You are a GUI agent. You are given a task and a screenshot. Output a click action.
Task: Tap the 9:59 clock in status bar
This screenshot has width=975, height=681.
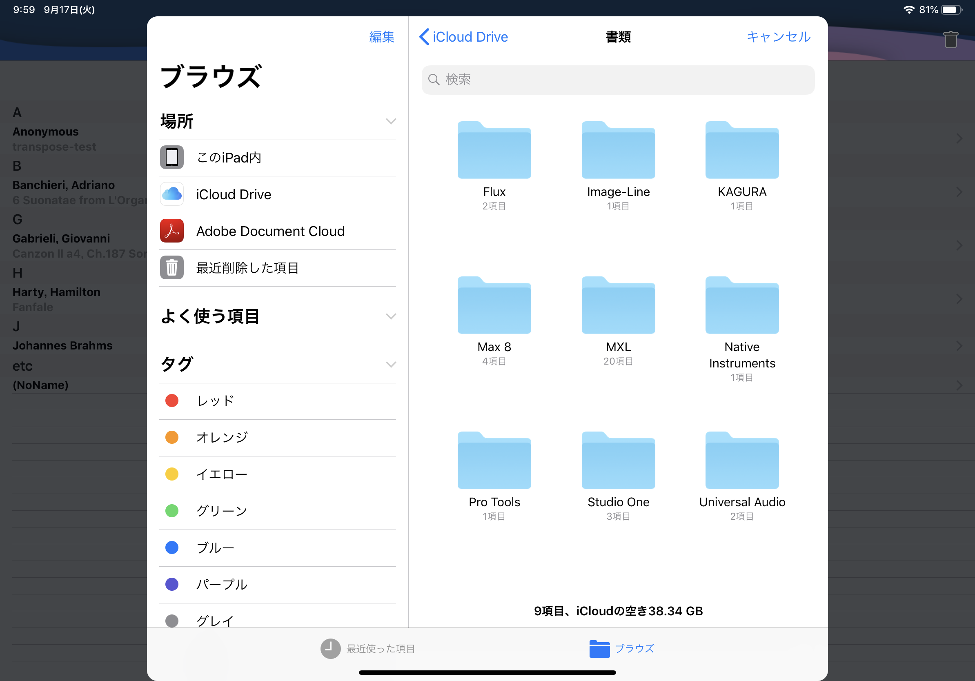(x=24, y=9)
